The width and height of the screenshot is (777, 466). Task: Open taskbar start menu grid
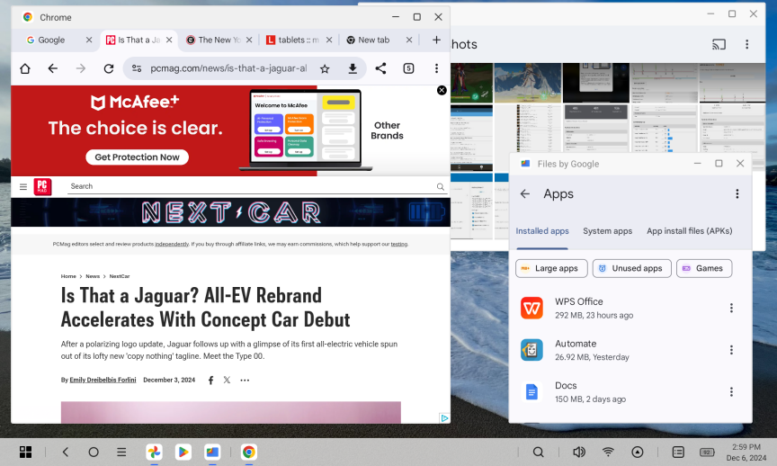click(x=26, y=452)
